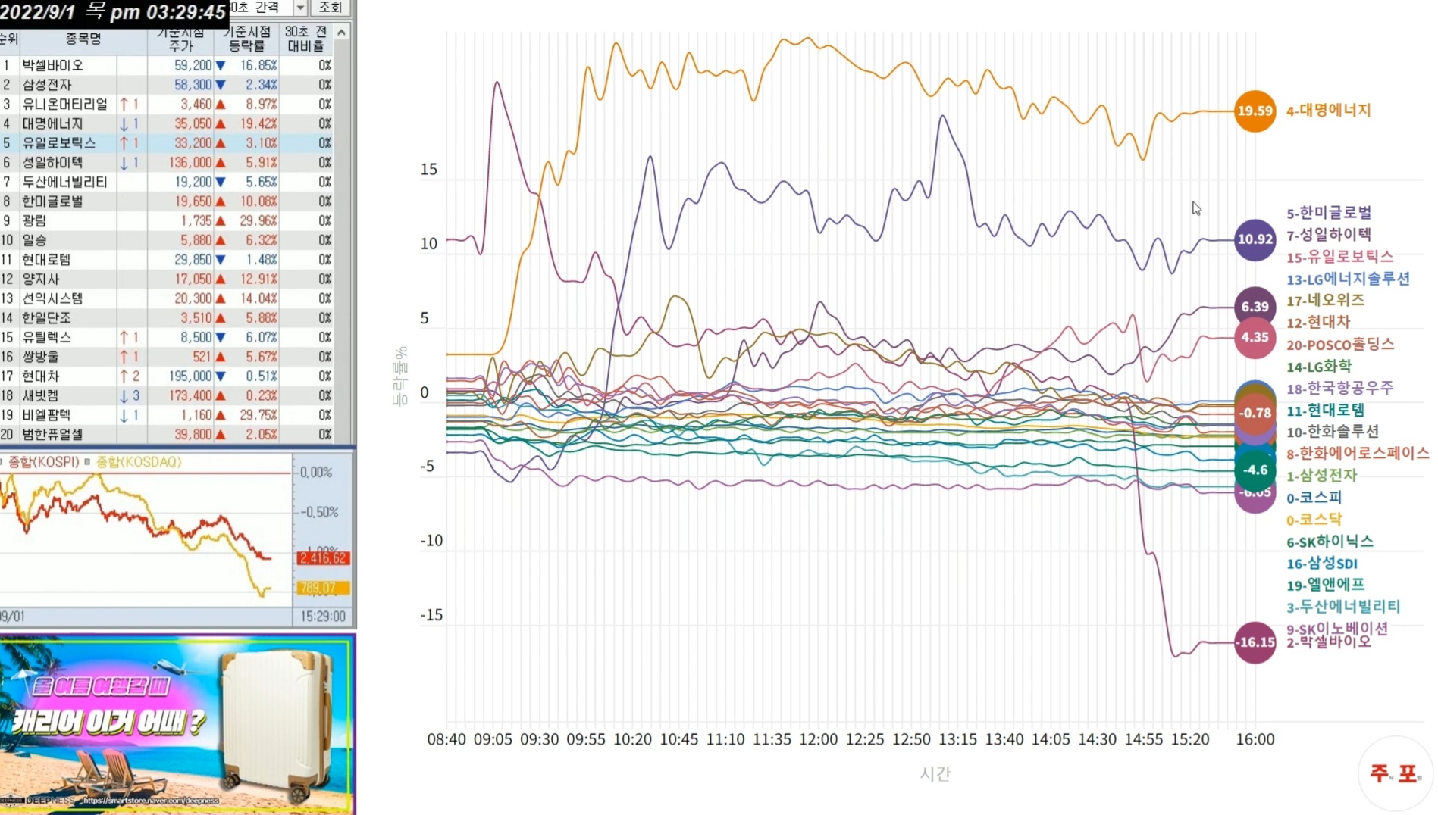This screenshot has width=1438, height=815.
Task: Click the 10.92 purple value bubble
Action: pos(1255,239)
